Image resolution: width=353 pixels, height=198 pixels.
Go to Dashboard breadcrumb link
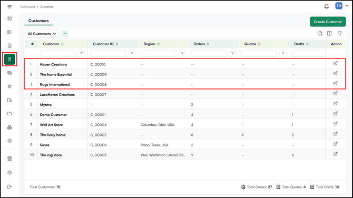tap(27, 7)
